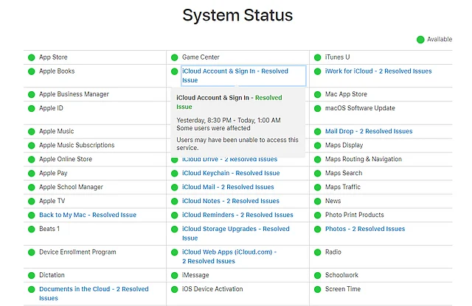Screen dimensions: 472x306
Task: Click the status dot beside iCloud Keychain
Action: (174, 174)
